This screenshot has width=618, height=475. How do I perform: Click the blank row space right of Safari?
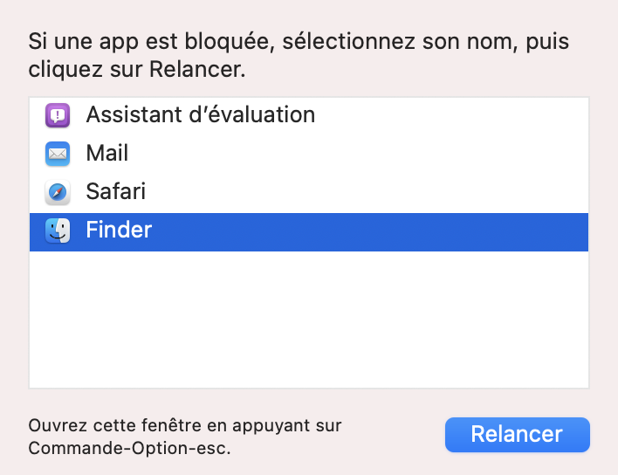click(367, 192)
